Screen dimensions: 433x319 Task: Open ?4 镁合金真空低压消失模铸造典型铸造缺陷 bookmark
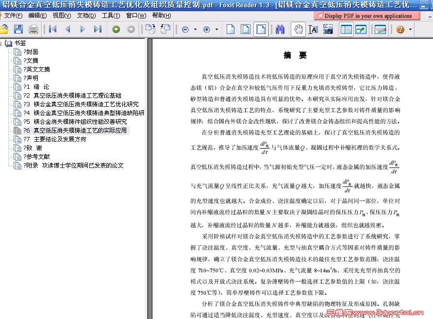click(83, 113)
